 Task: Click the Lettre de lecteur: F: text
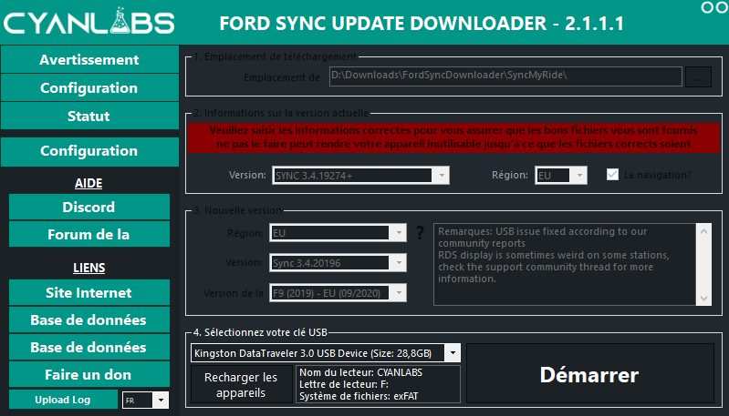point(344,384)
